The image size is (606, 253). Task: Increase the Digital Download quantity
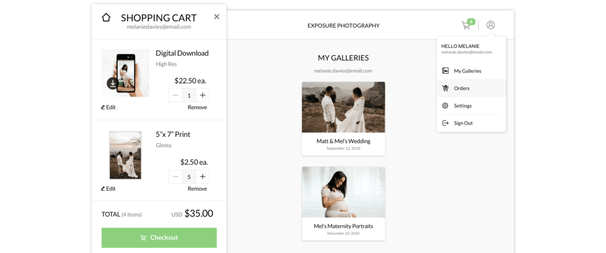[x=202, y=95]
